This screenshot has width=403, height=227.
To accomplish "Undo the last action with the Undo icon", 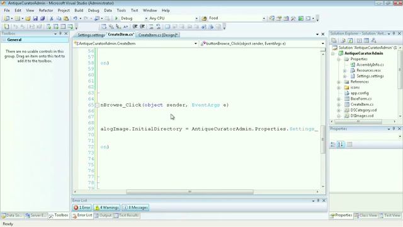I will click(x=76, y=18).
